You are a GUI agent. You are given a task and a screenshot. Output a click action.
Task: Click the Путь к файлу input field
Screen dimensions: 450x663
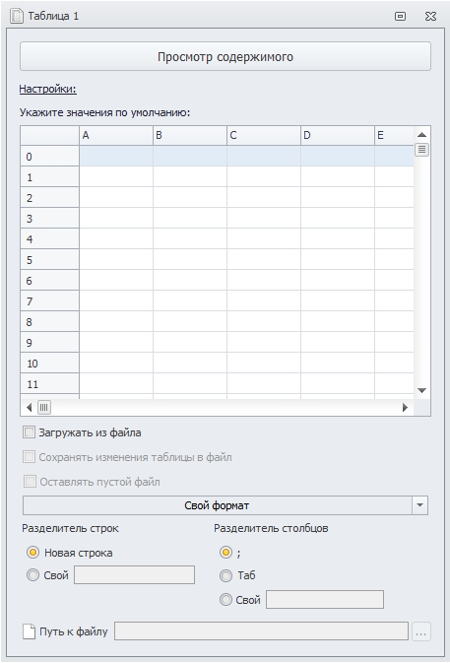tap(261, 631)
